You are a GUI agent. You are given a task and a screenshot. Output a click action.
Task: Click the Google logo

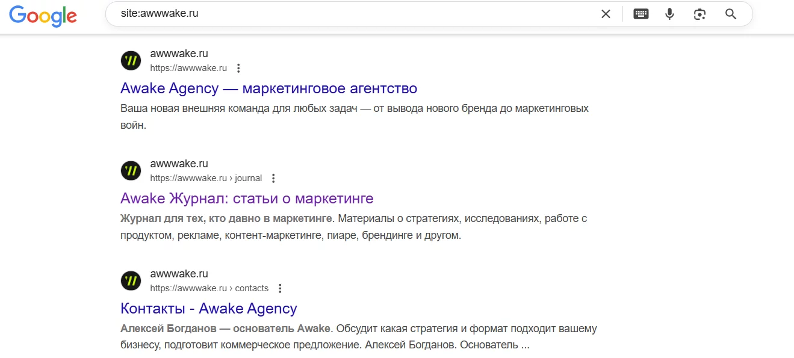point(43,15)
